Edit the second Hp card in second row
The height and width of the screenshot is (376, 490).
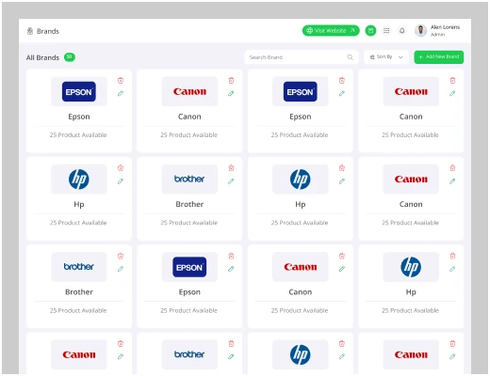342,181
